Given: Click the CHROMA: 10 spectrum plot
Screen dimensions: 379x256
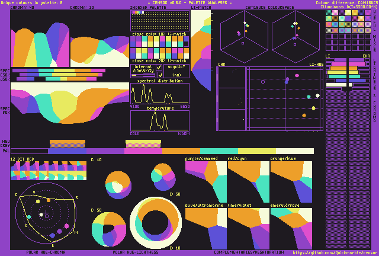Looking at the screenshot, I should click(100, 52).
